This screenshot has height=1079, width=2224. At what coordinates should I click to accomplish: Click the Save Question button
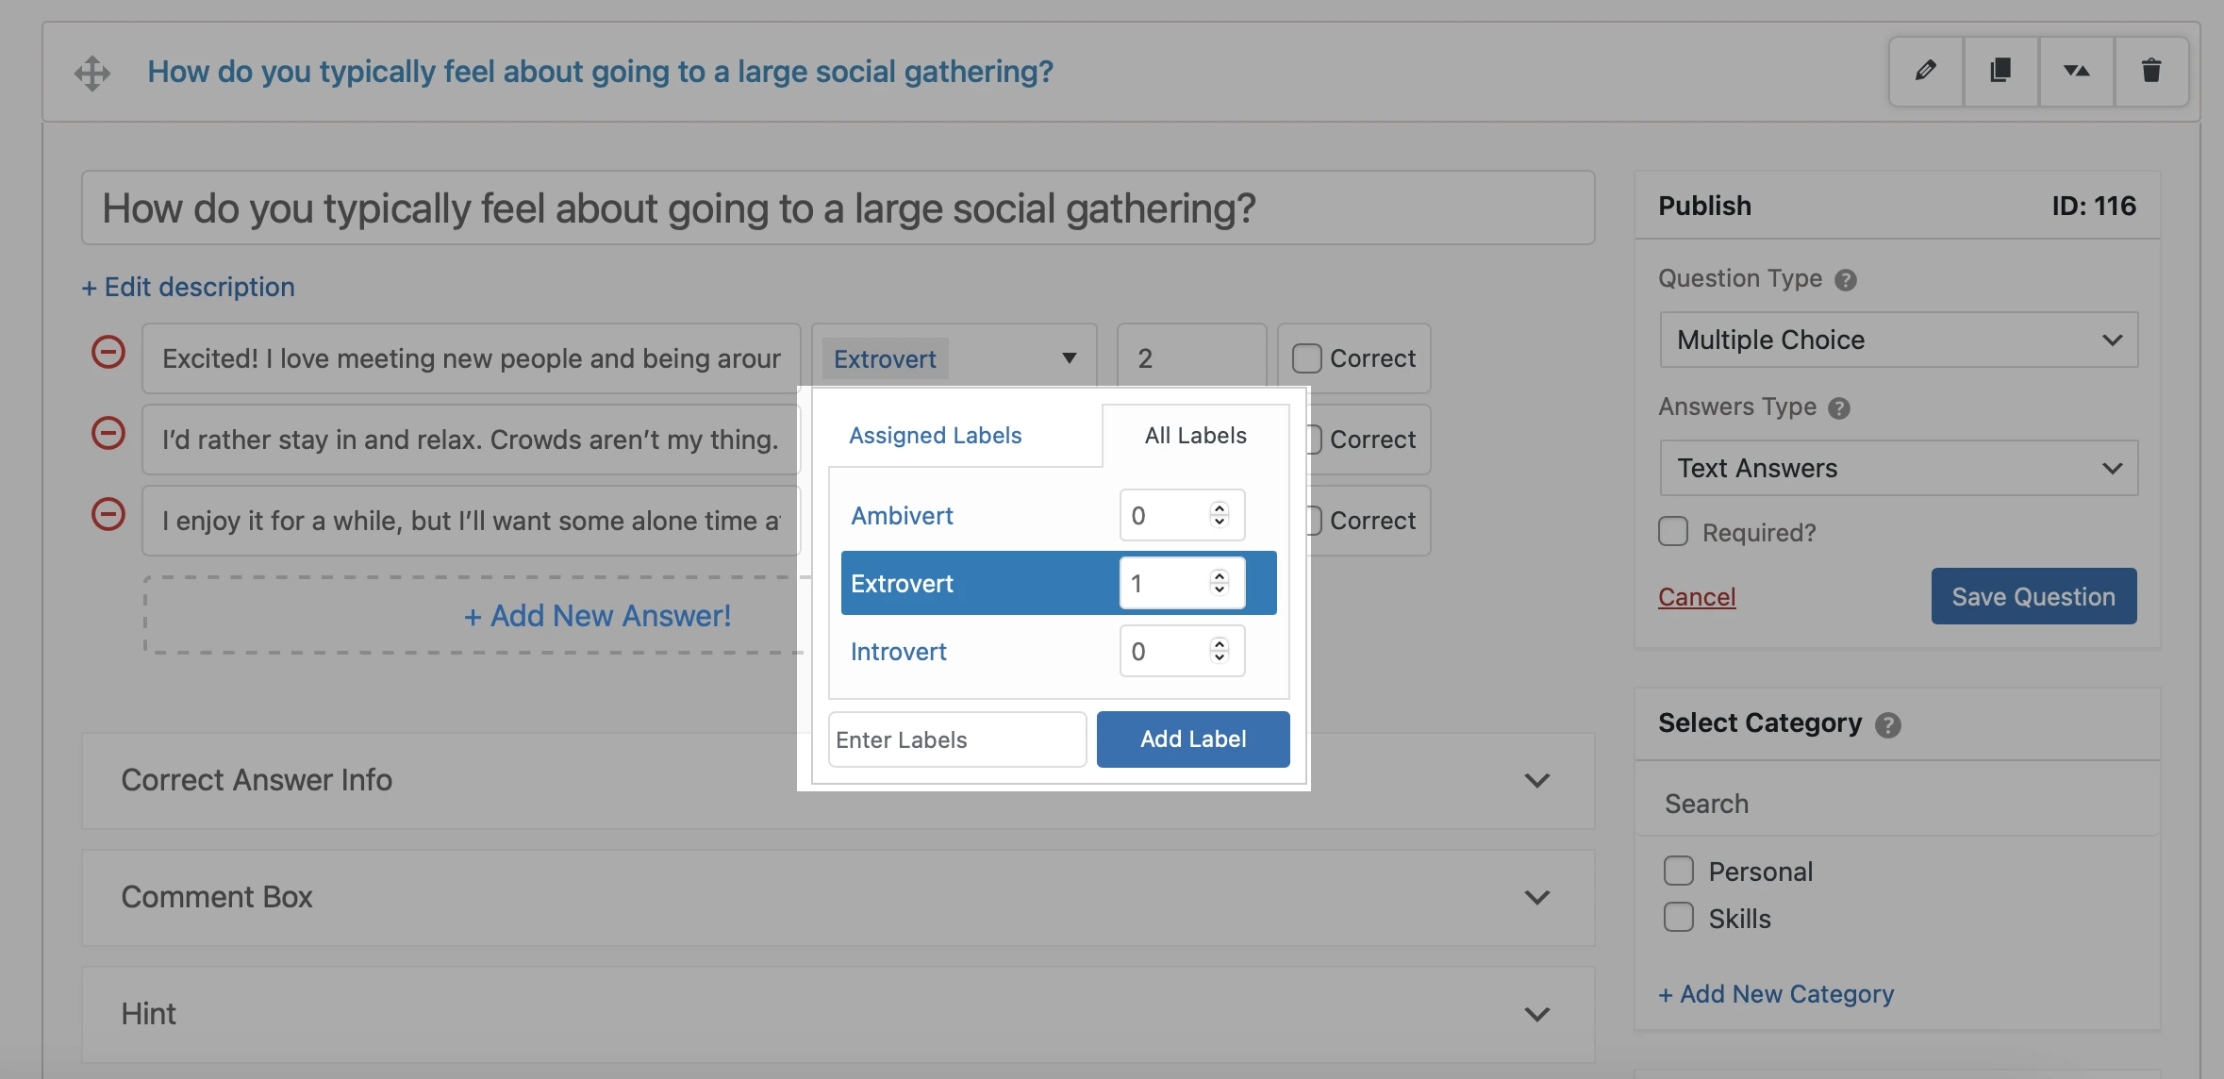(x=2033, y=596)
